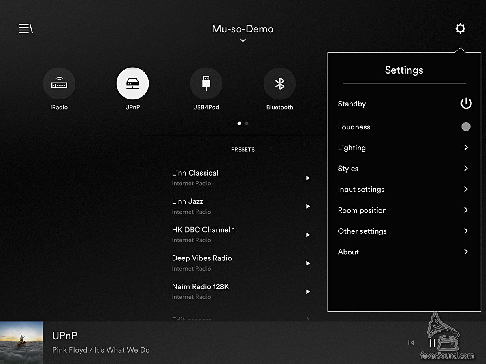
Task: Start HK DBC Channel 1 play arrow
Action: coord(308,235)
